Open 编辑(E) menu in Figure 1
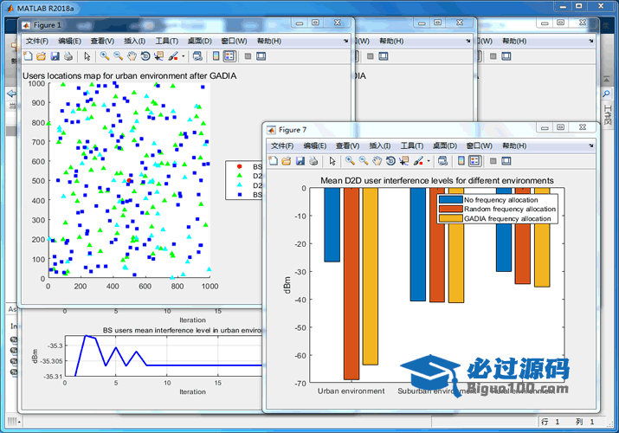 point(69,41)
